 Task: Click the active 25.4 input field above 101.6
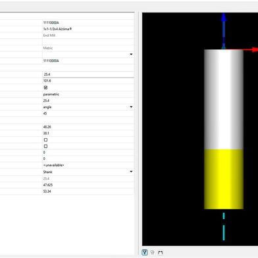(x=88, y=74)
